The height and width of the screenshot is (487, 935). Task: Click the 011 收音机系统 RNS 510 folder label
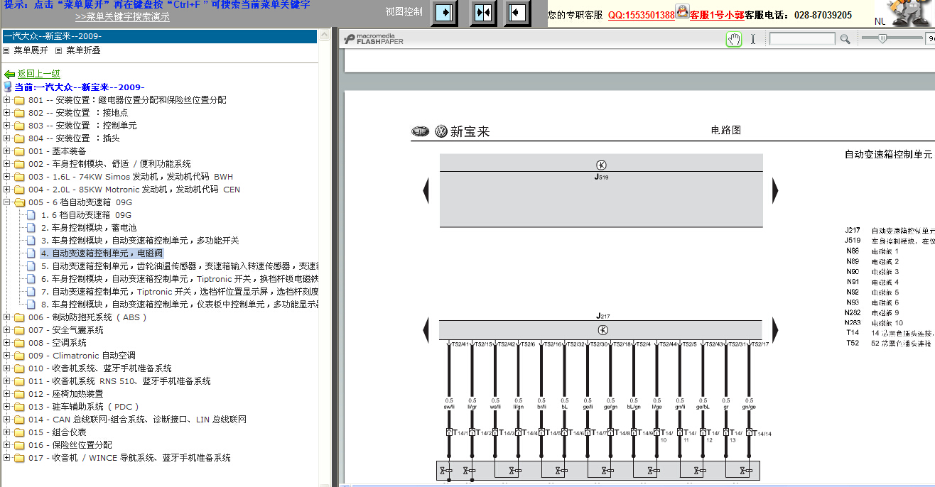click(119, 381)
